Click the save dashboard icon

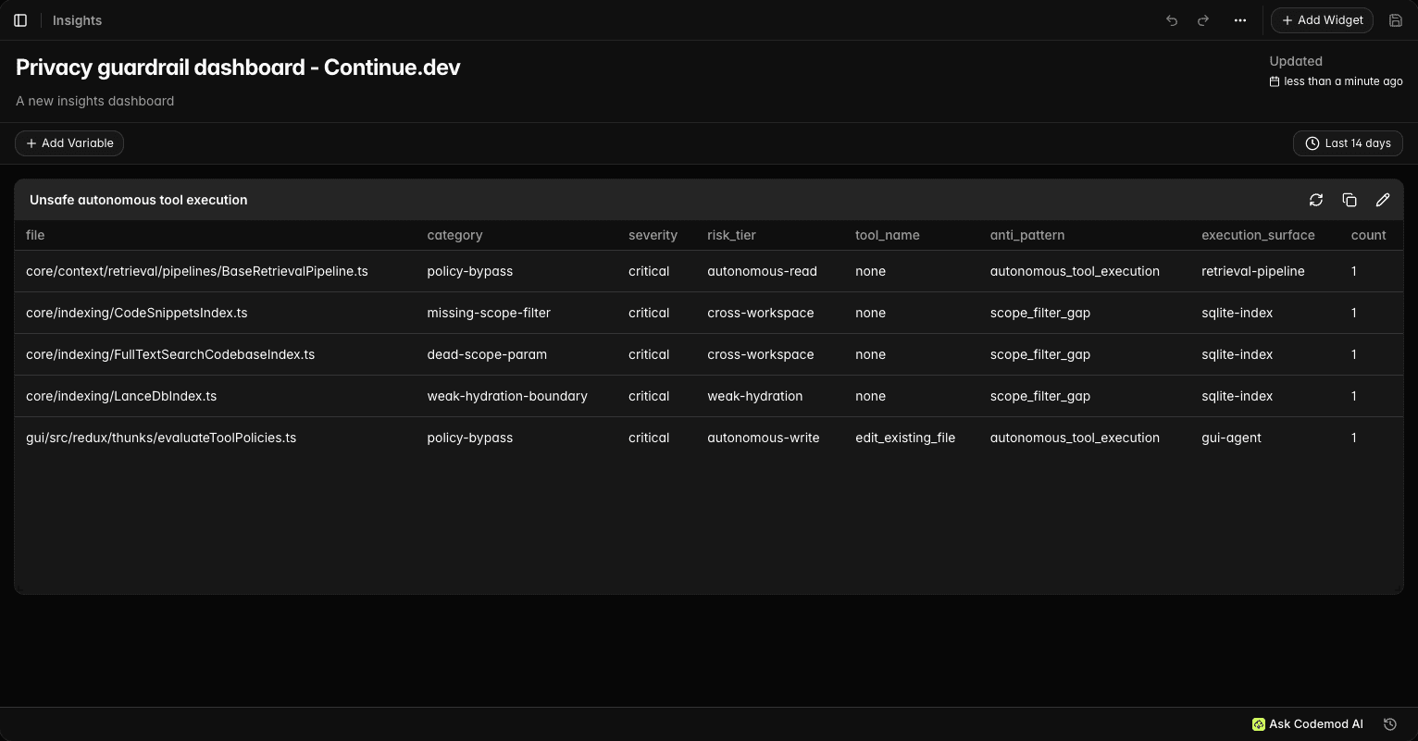point(1396,20)
